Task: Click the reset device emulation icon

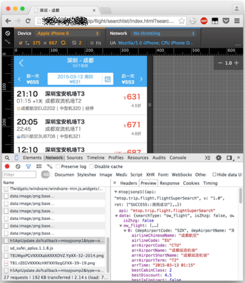Action: [8, 33]
